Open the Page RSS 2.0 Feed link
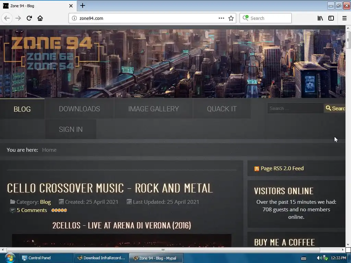The width and height of the screenshot is (351, 263). (282, 168)
